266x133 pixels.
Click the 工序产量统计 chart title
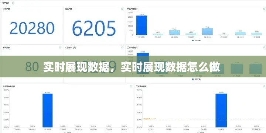132,48
